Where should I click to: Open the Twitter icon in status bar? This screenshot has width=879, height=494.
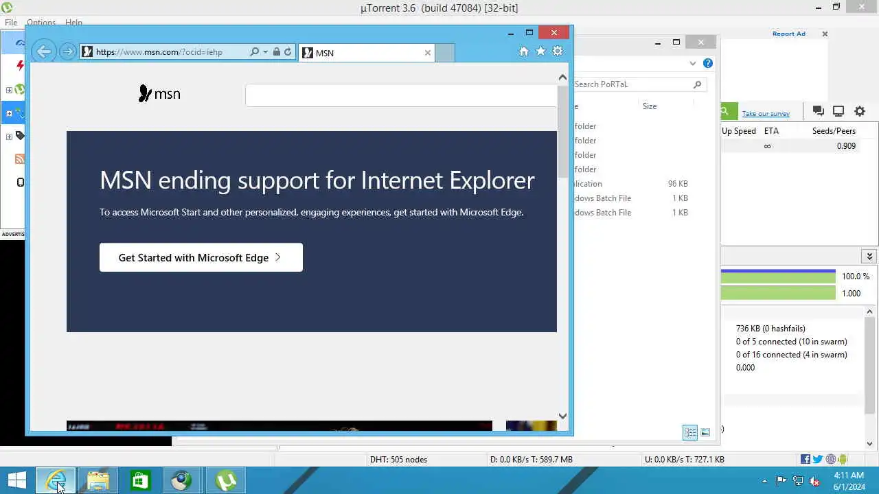coord(818,459)
